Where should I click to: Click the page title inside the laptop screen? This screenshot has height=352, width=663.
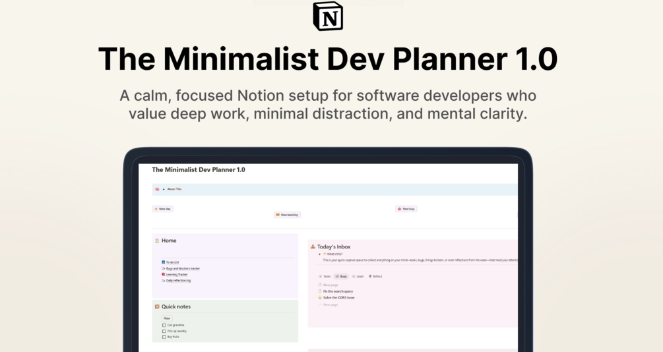pyautogui.click(x=199, y=170)
